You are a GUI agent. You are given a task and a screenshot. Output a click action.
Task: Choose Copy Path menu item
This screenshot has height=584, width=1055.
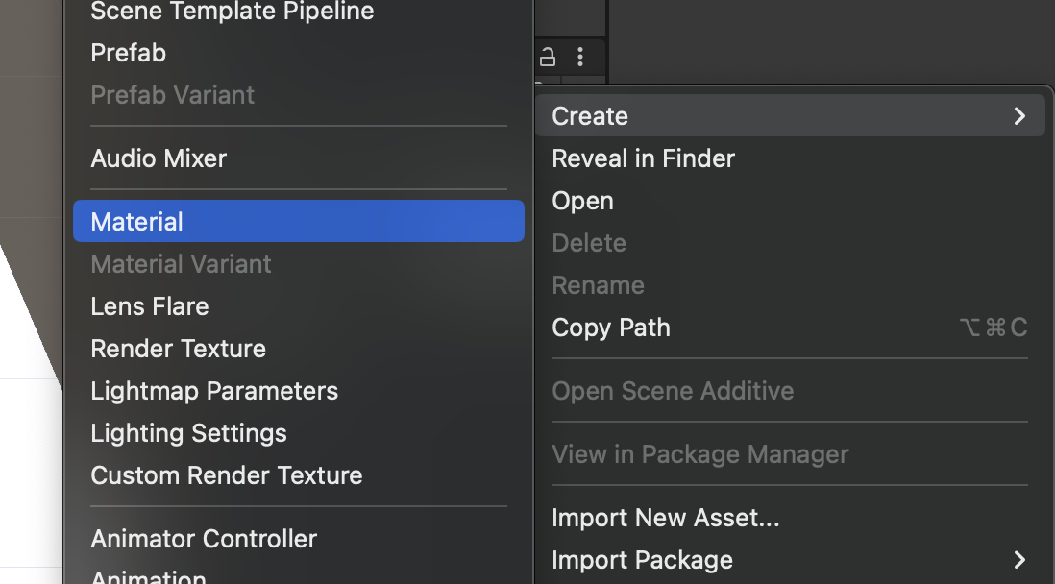[611, 328]
